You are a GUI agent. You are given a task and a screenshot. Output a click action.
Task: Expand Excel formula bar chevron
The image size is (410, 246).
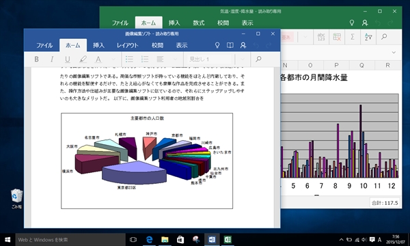tap(394, 53)
